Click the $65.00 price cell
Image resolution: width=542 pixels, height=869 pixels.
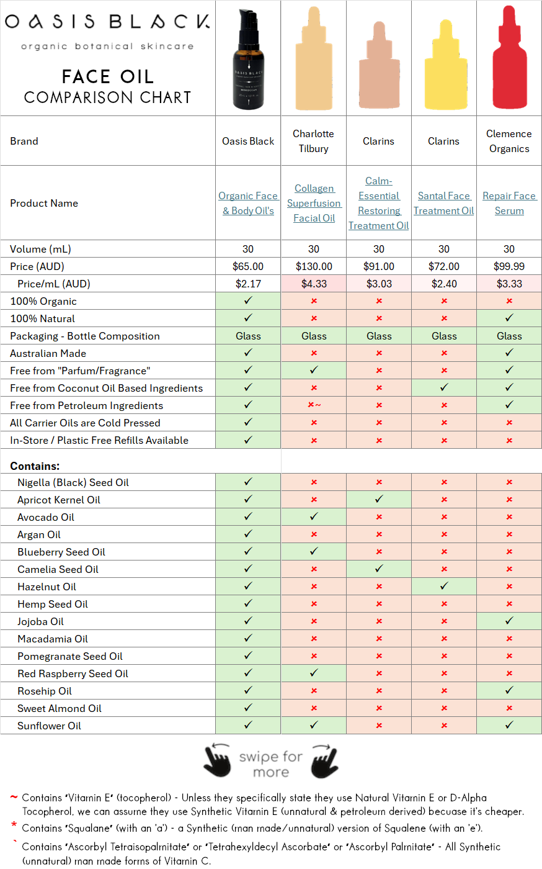247,266
